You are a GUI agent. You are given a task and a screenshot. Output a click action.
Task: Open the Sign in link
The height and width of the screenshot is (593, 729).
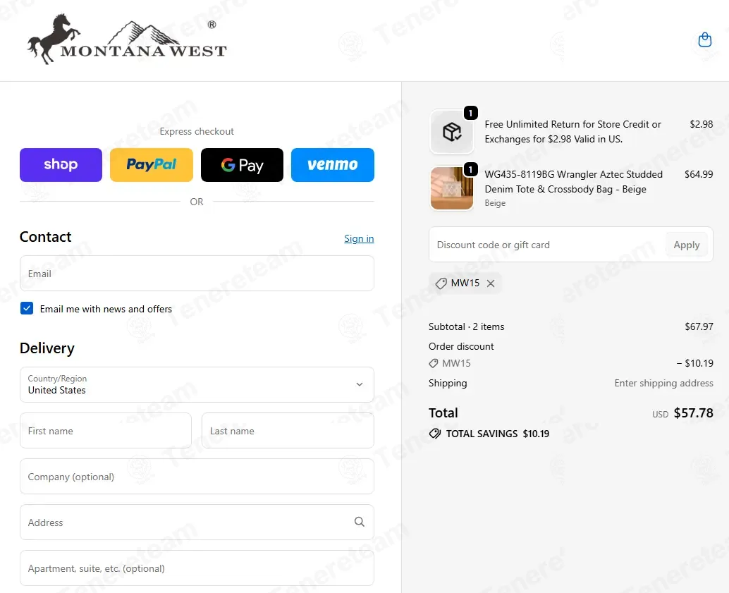[x=359, y=238]
